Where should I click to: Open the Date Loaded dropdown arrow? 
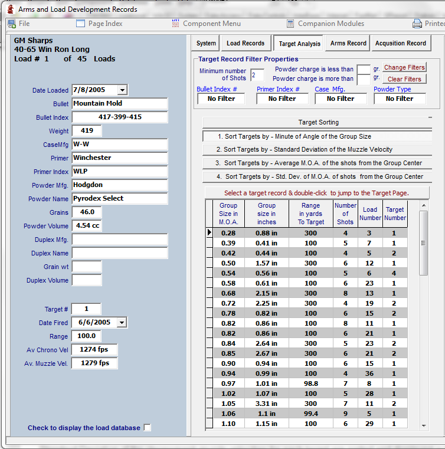tap(122, 90)
